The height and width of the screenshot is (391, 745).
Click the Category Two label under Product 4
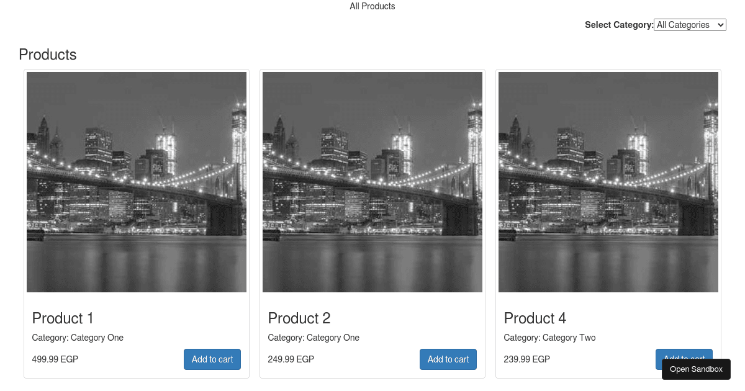pos(549,338)
